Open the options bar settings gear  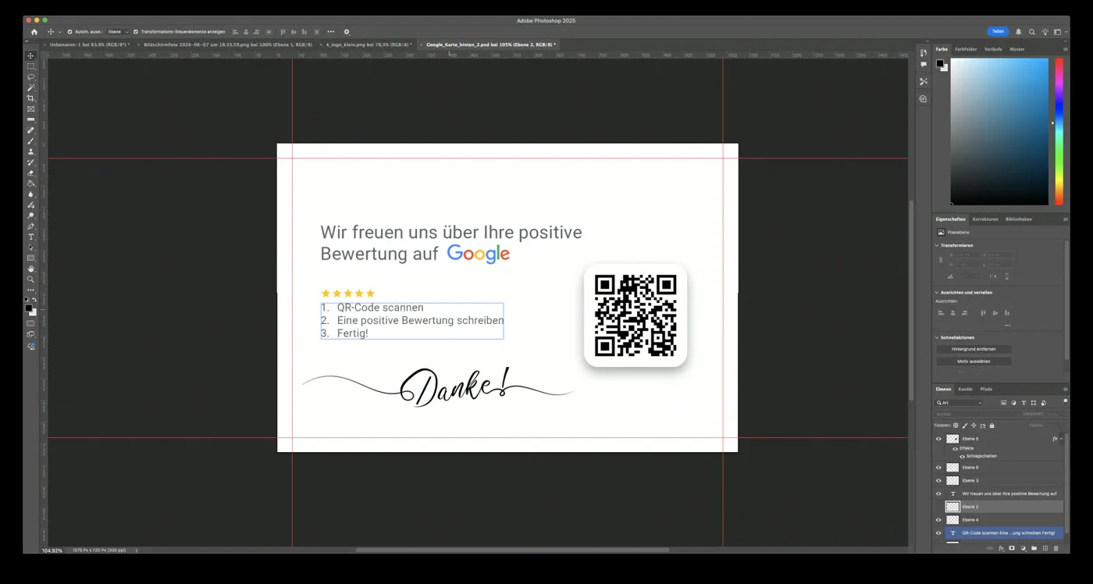coord(347,32)
